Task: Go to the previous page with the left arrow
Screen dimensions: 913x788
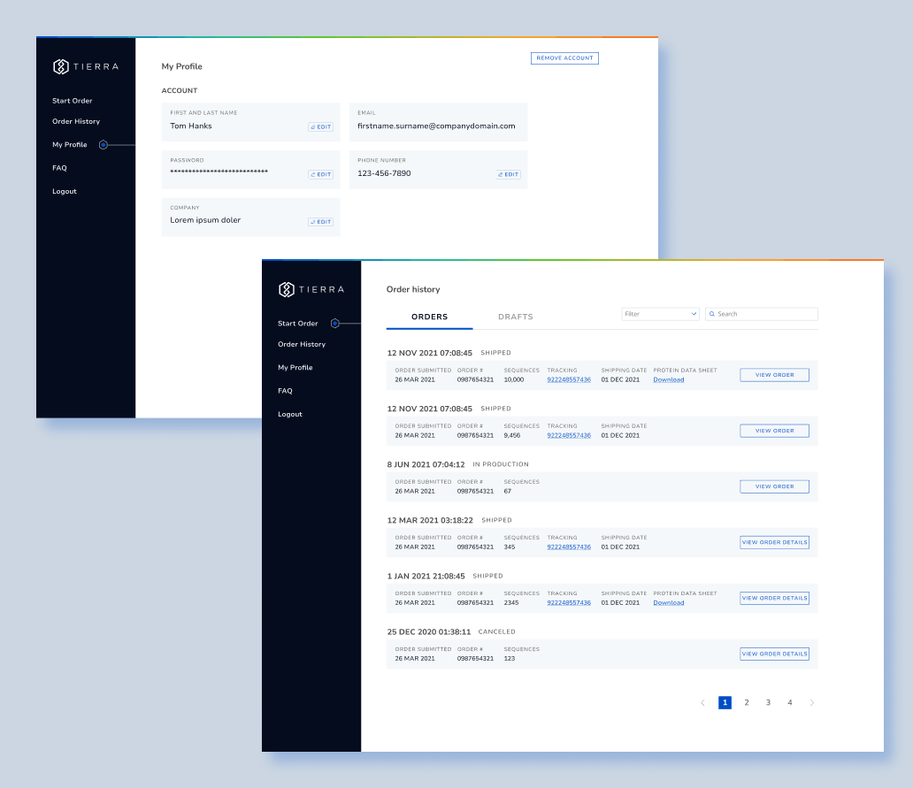Action: 702,702
